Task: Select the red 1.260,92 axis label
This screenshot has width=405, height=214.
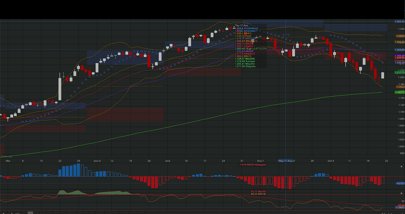Action: [399, 58]
